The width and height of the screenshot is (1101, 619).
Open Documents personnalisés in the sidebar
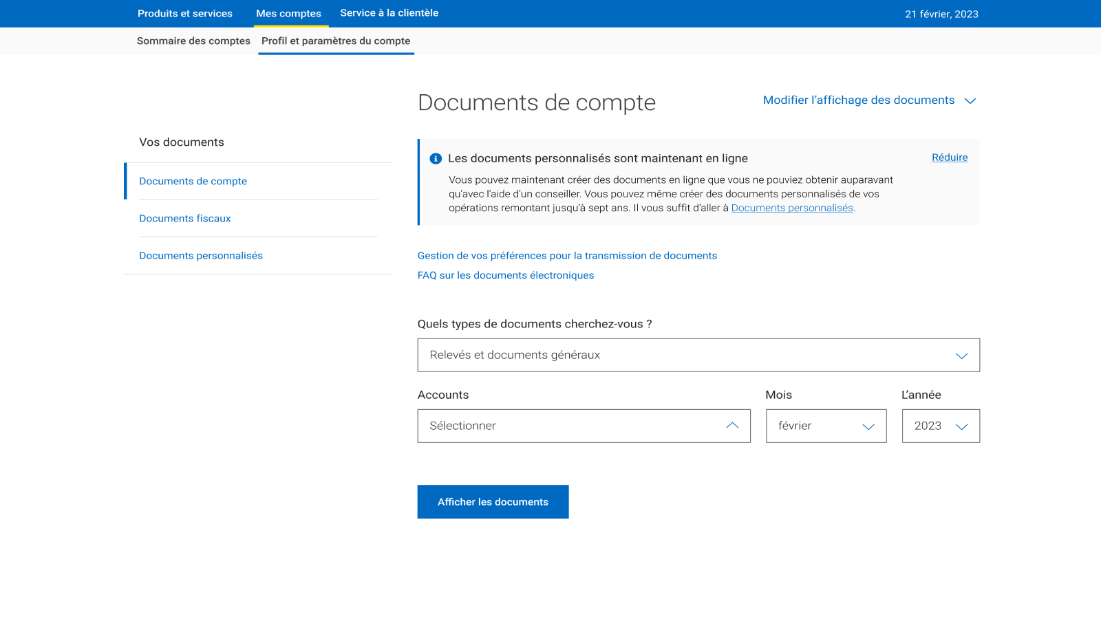pyautogui.click(x=201, y=256)
